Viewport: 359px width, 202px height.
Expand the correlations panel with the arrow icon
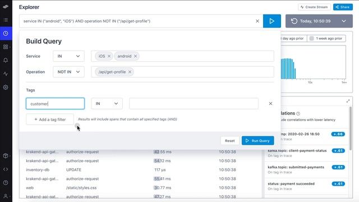click(348, 101)
